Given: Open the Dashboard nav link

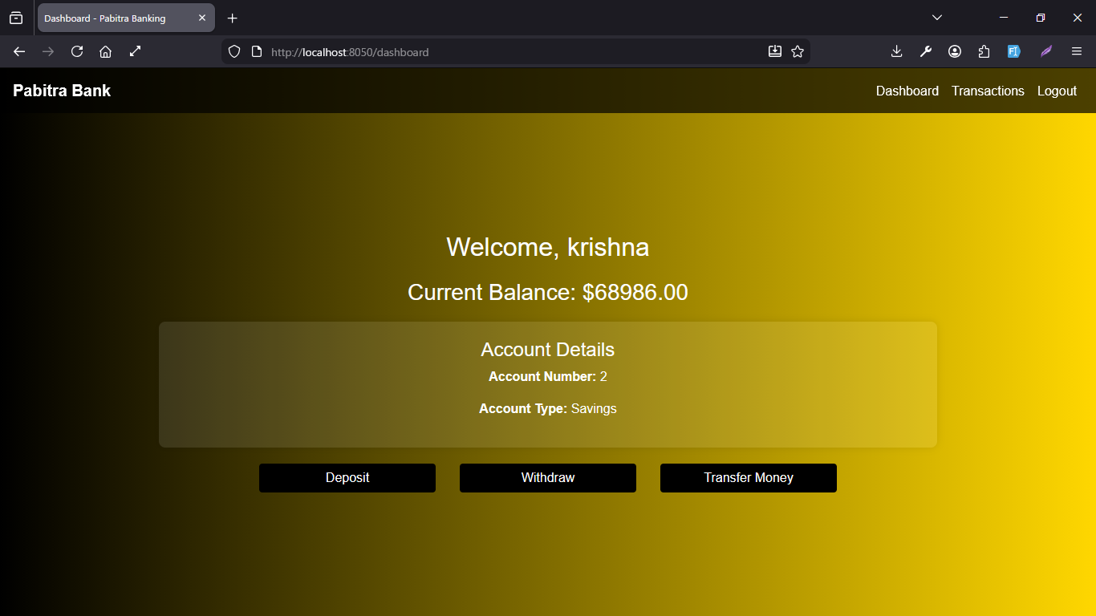Looking at the screenshot, I should click(907, 91).
